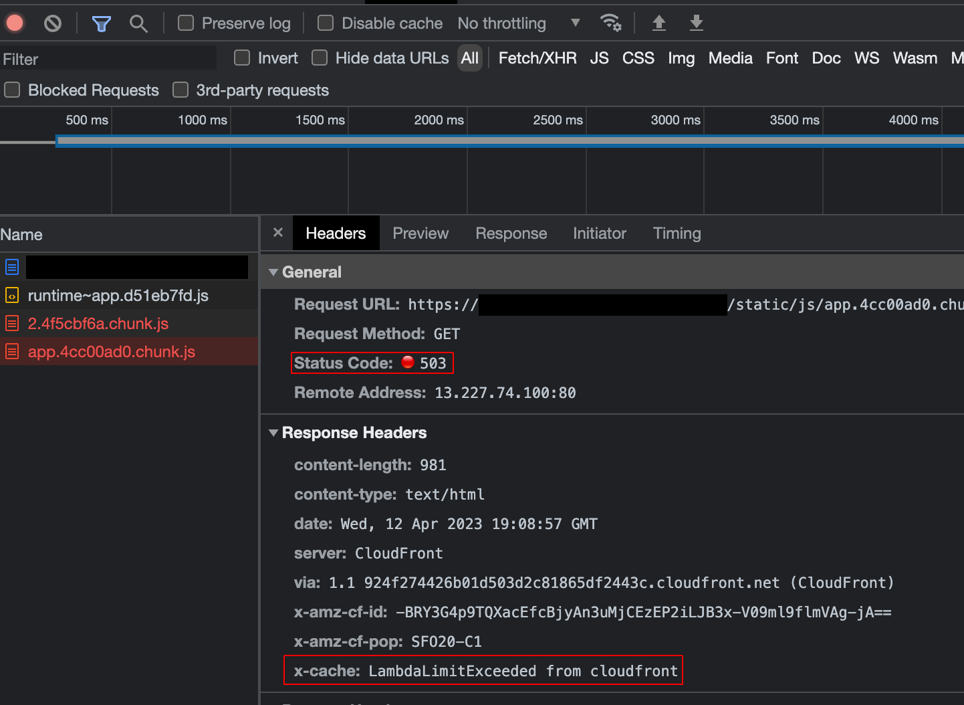
Task: Check the Disable cache option
Action: [325, 22]
